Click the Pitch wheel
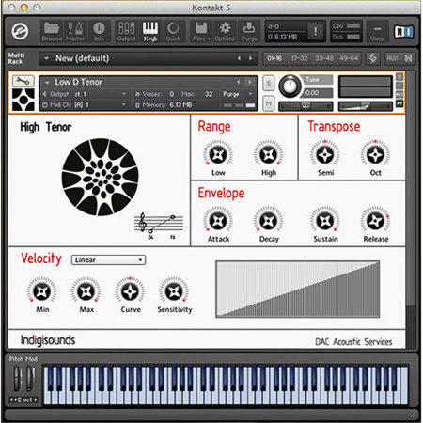The width and height of the screenshot is (423, 423). [17, 378]
